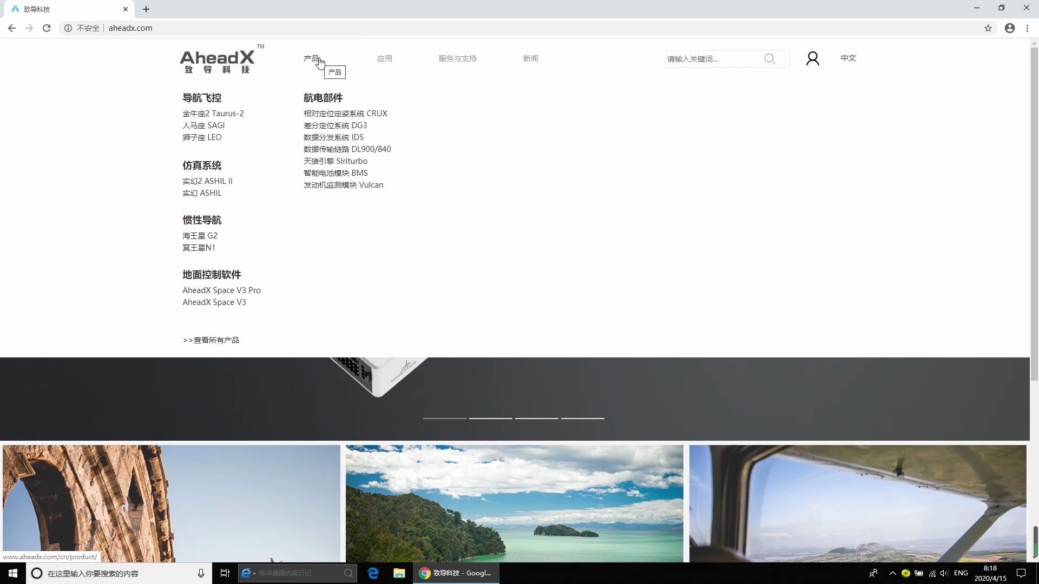This screenshot has width=1039, height=584.
Task: Open the Windows Start menu
Action: click(x=13, y=573)
